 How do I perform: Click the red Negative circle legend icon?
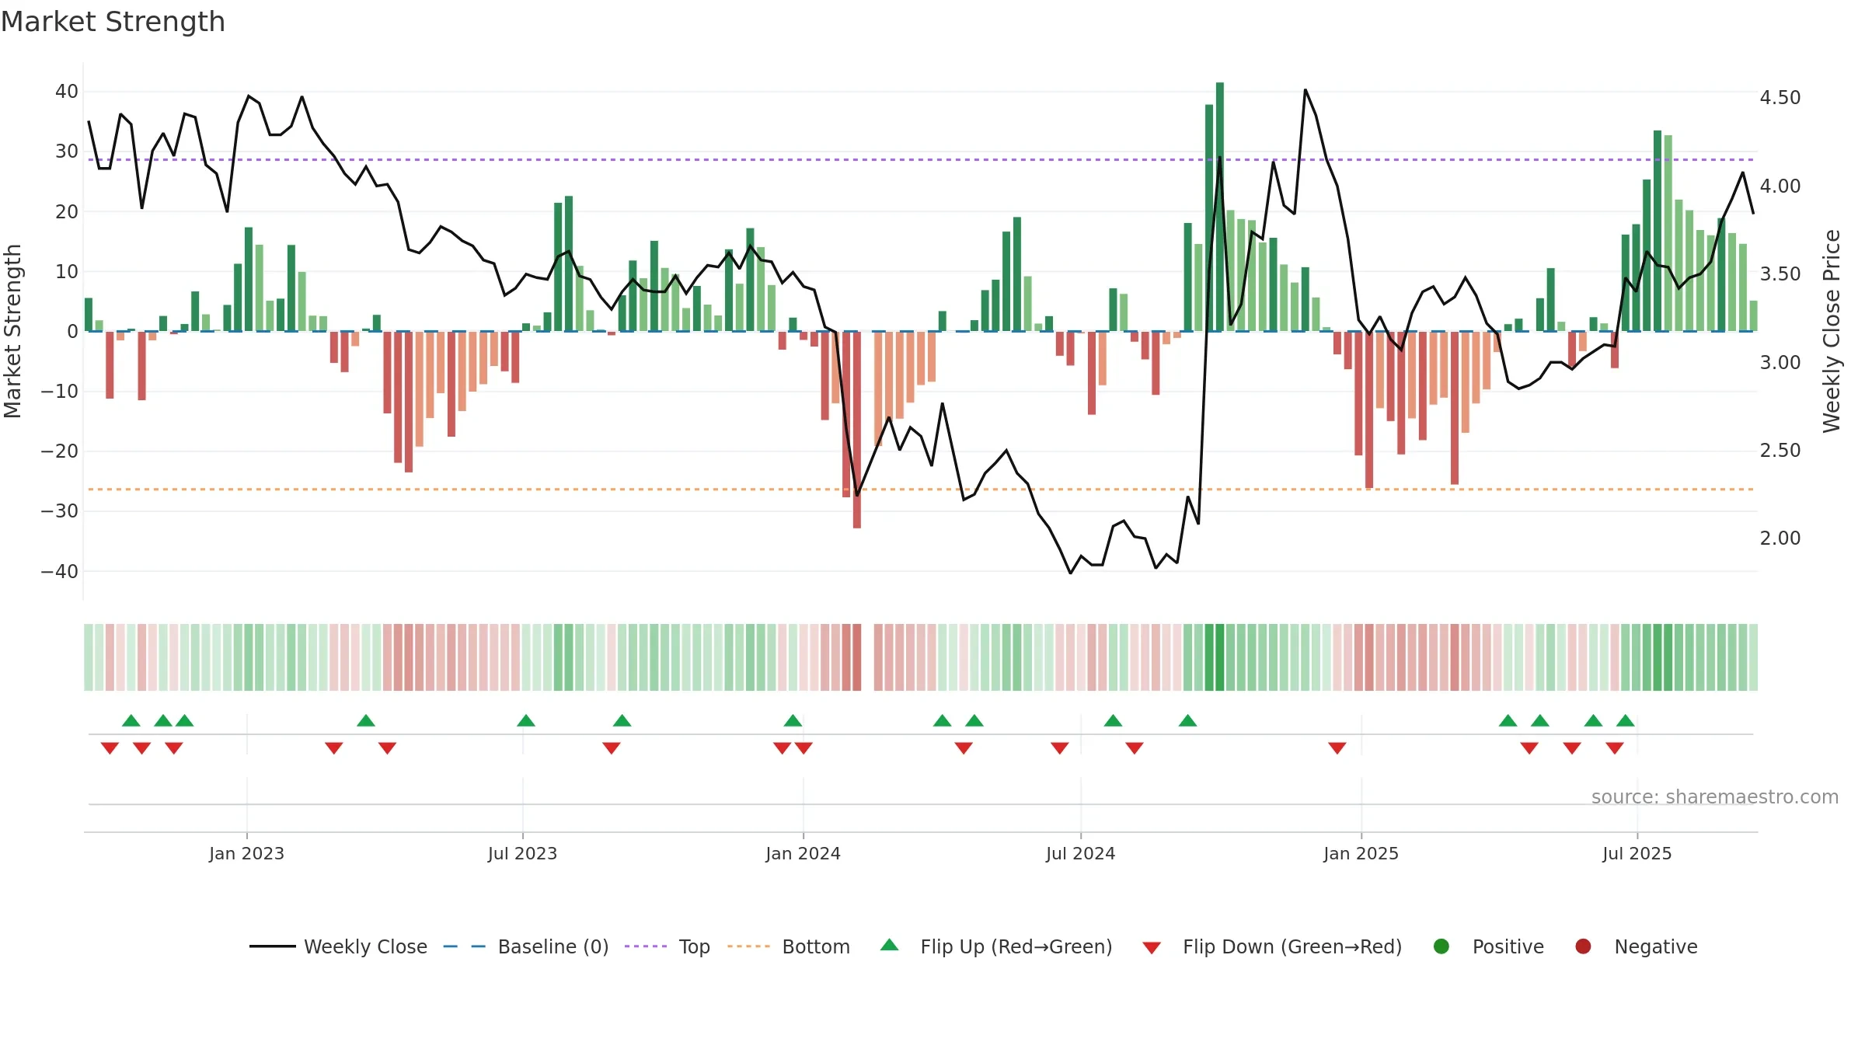coord(1583,946)
